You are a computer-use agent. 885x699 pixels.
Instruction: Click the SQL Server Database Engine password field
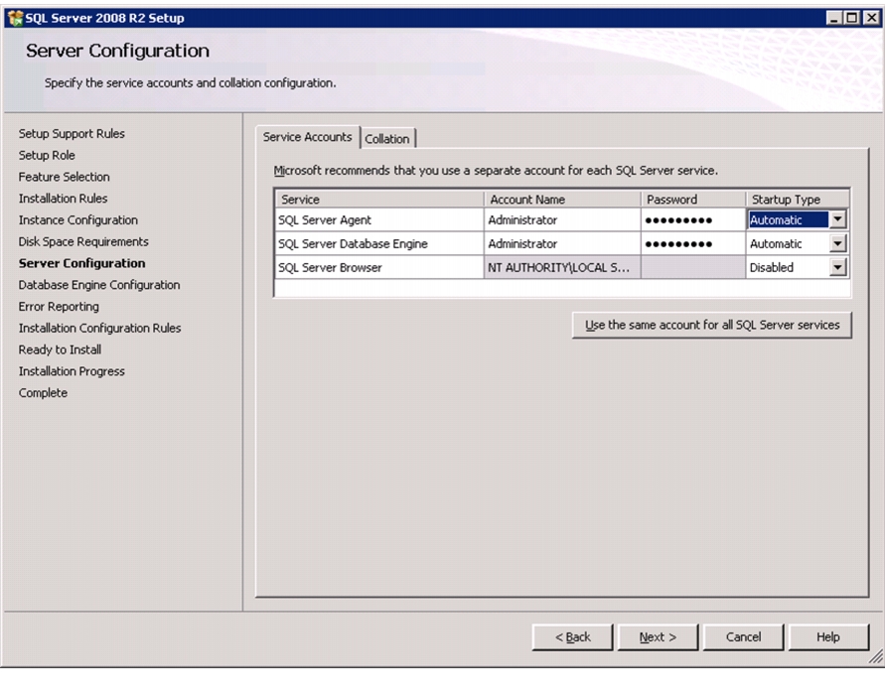pos(693,243)
